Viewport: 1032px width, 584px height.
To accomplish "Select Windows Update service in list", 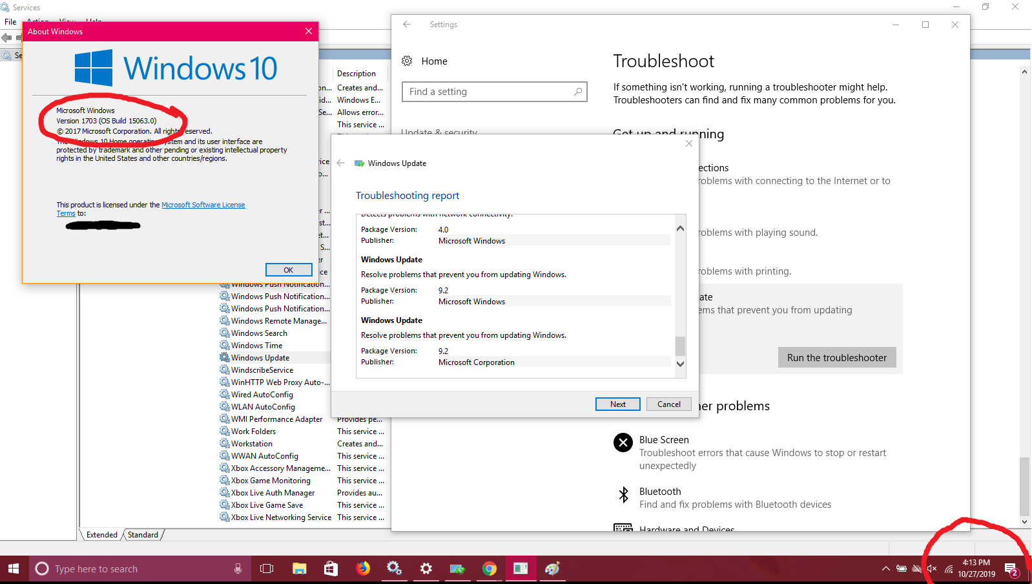I will point(260,358).
